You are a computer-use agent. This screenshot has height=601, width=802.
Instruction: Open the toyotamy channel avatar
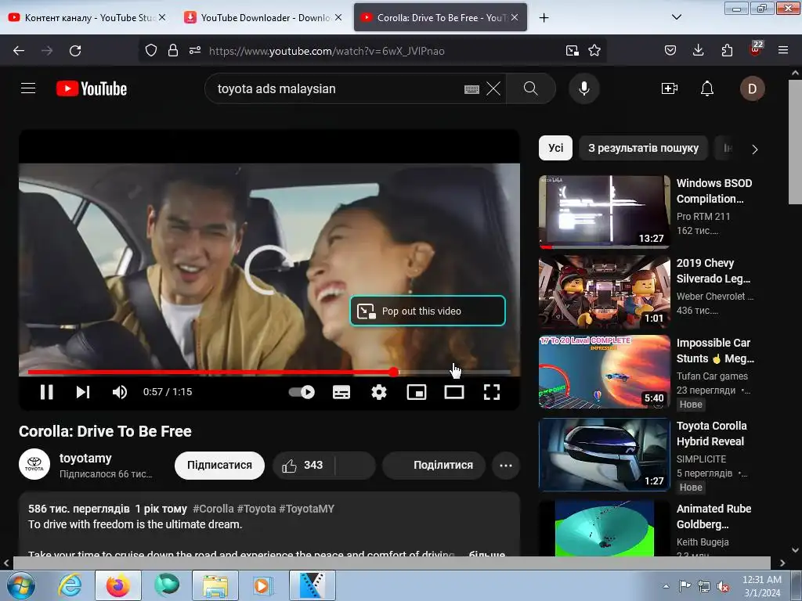pos(34,464)
